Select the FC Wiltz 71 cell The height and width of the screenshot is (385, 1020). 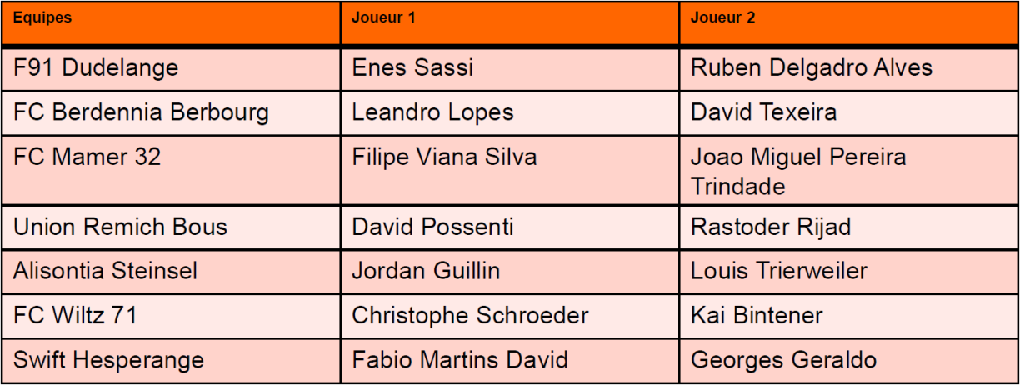click(x=75, y=316)
